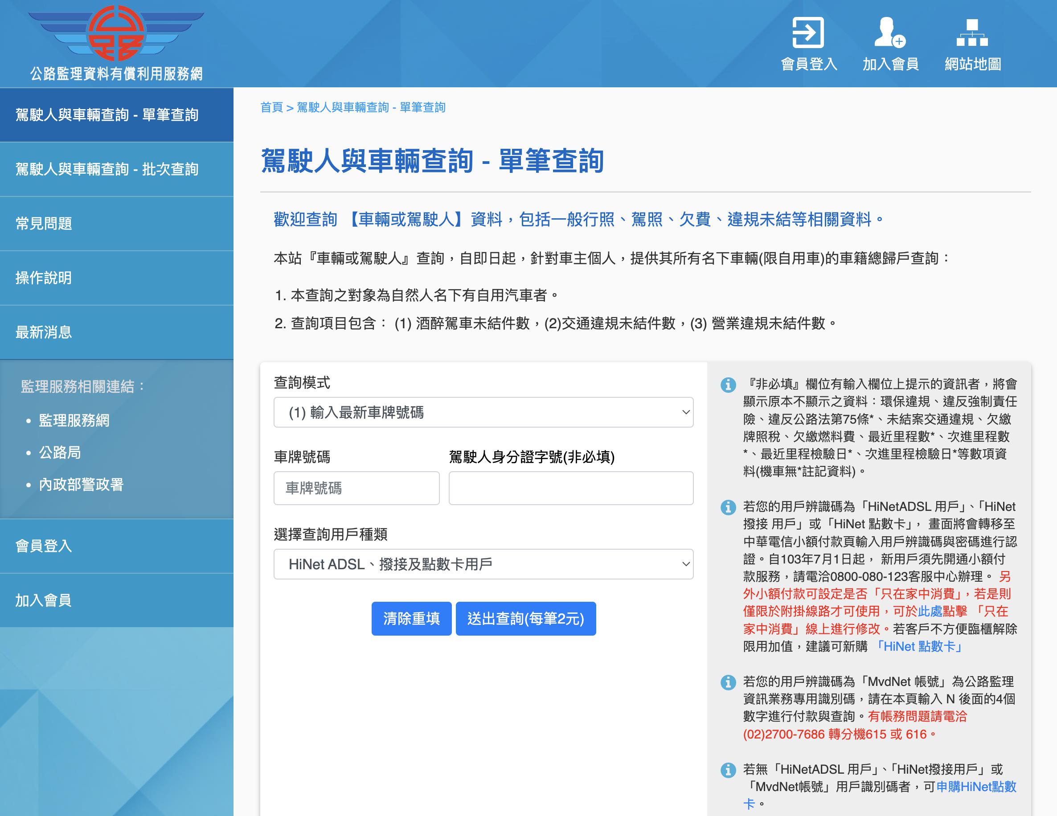Click the info icon beside 申購HiNet點數卡 note
Image resolution: width=1057 pixels, height=816 pixels.
[728, 770]
